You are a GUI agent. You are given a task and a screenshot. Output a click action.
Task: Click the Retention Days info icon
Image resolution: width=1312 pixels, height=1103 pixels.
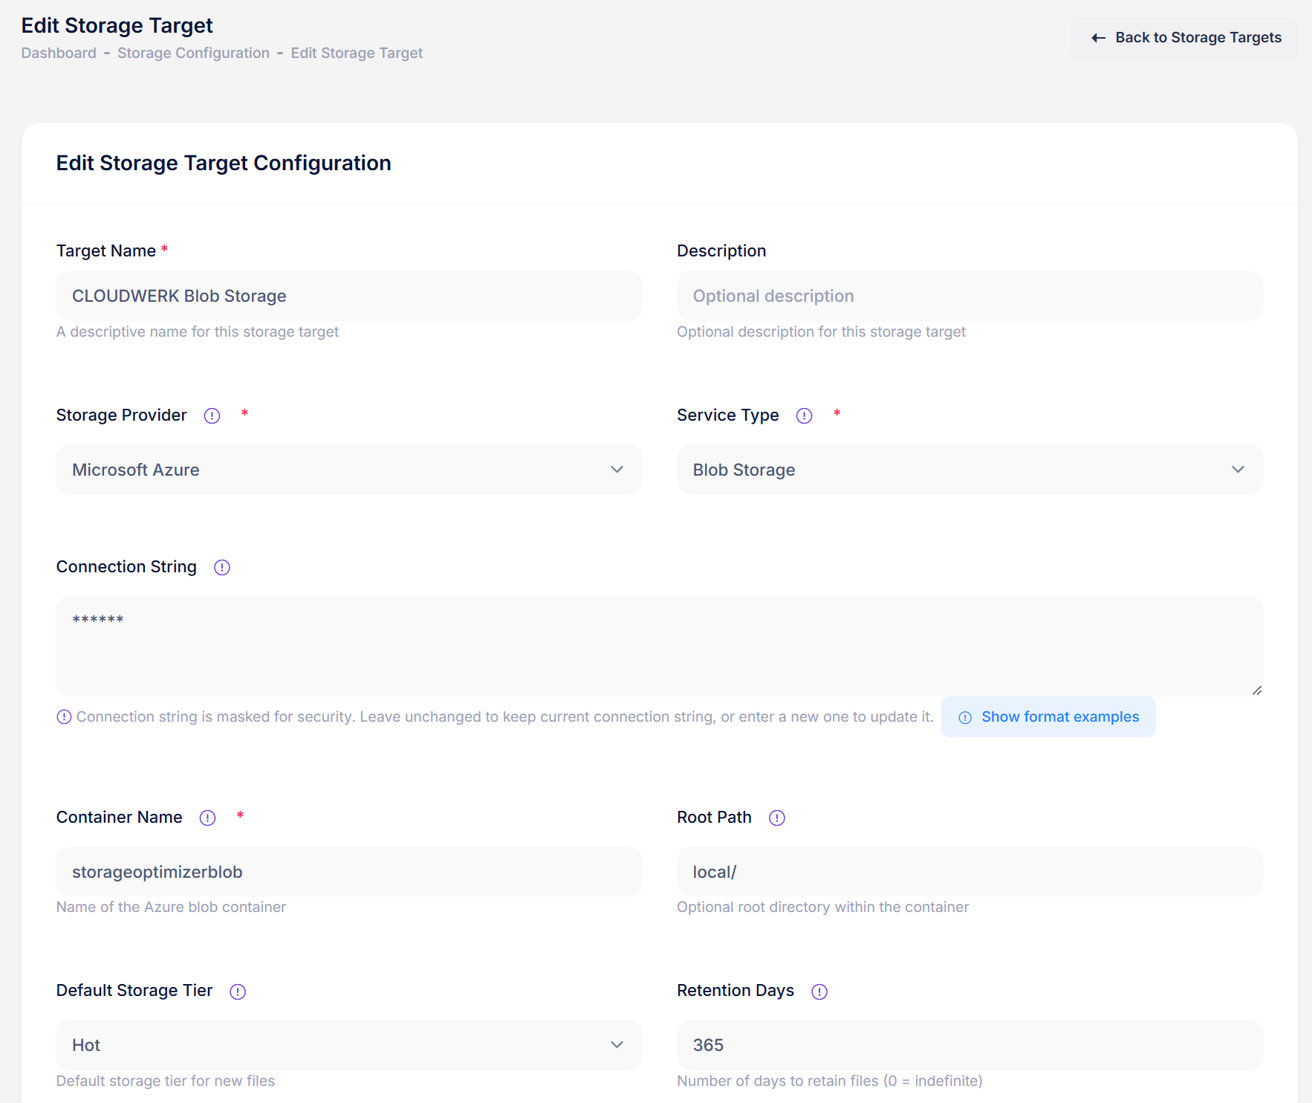pyautogui.click(x=819, y=992)
